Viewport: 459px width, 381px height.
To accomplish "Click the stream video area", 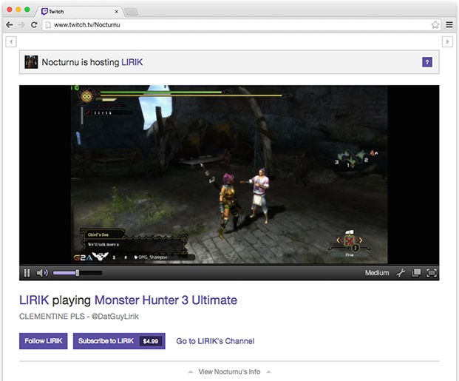I will coord(229,175).
